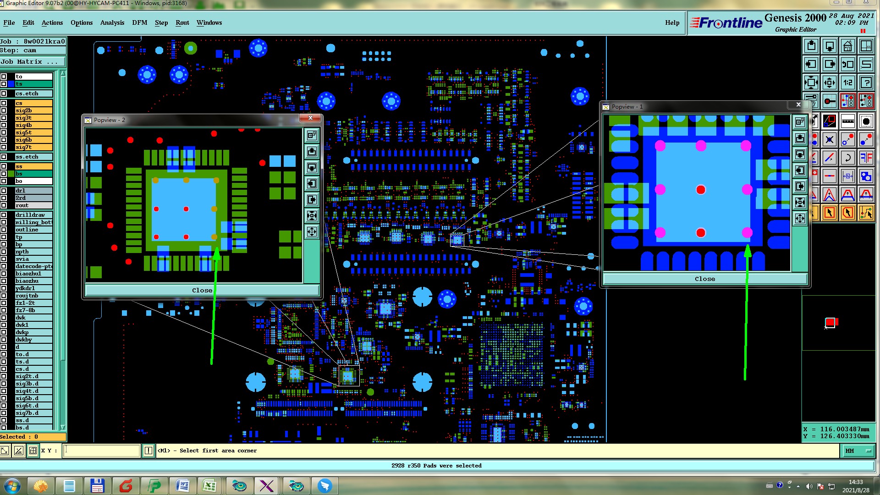This screenshot has width=880, height=495.
Task: Click the question mark help-area icon
Action: point(866,82)
